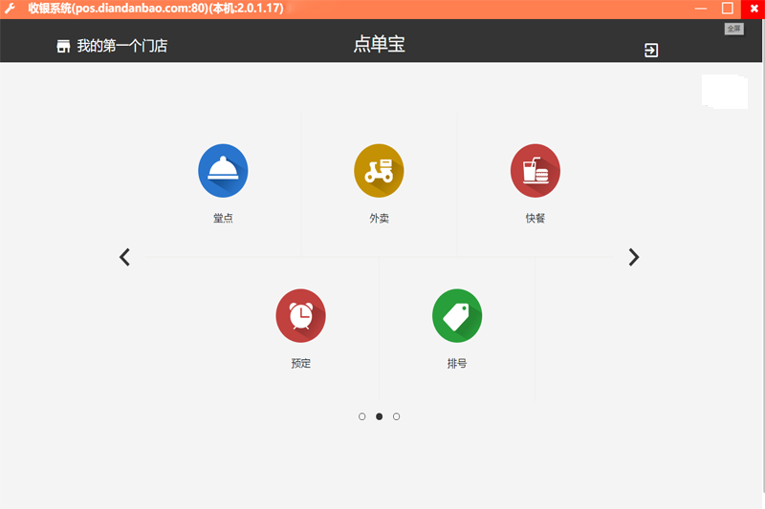Select the middle filled page indicator dot
765x509 pixels.
click(x=379, y=416)
